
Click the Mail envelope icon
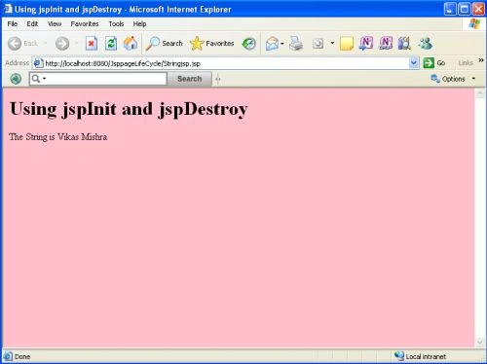click(x=272, y=44)
